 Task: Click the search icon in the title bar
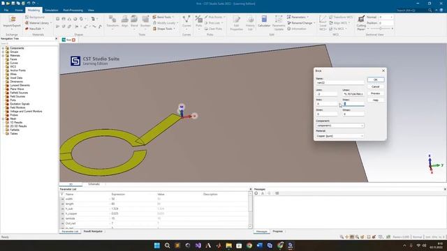(x=430, y=10)
